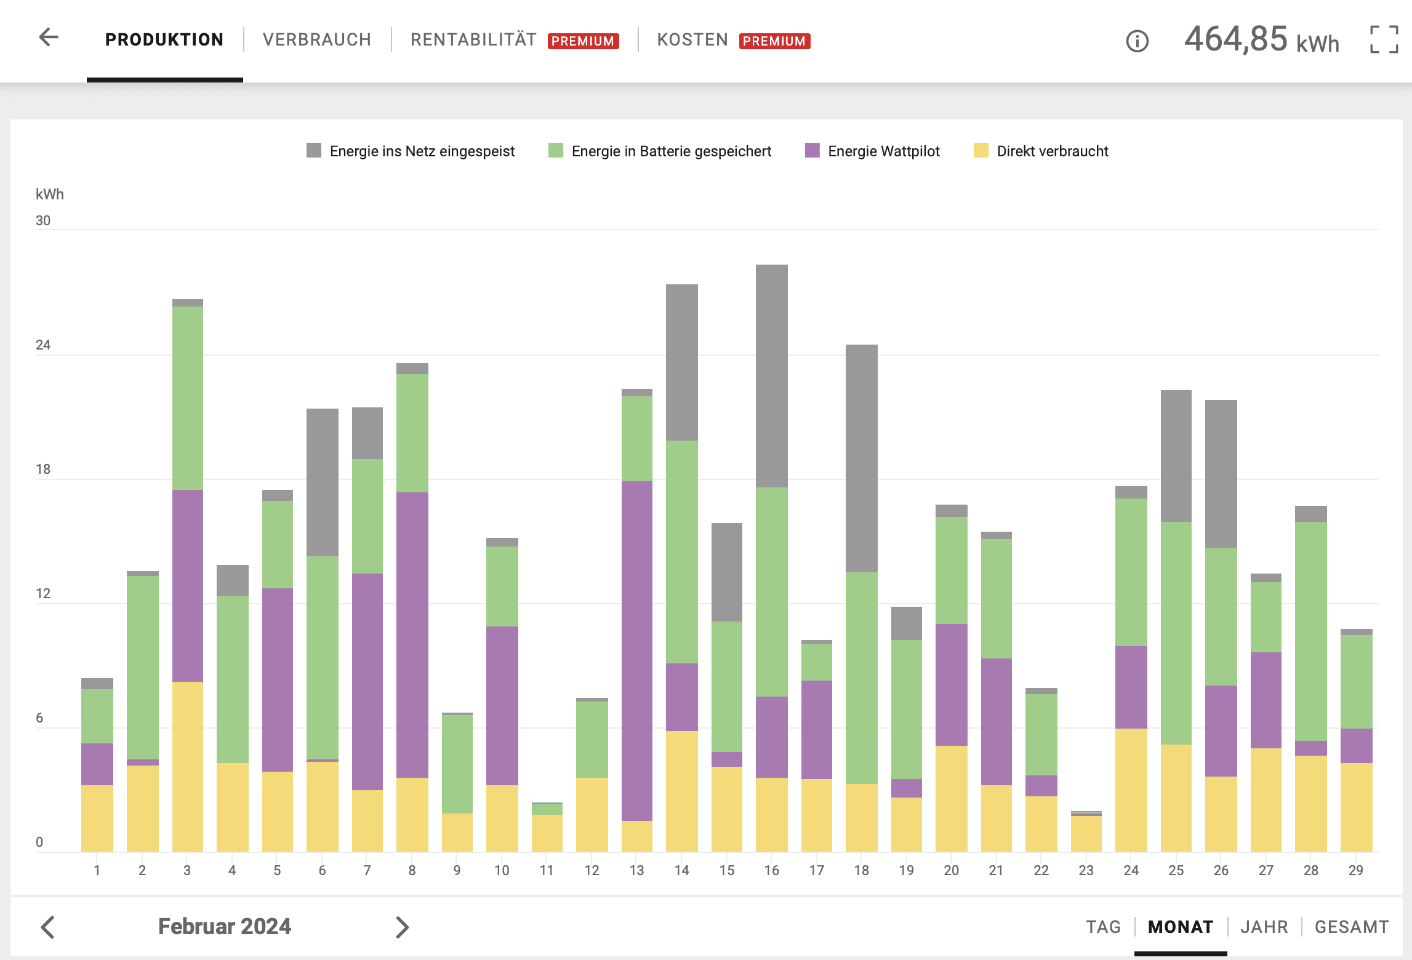Select the MONAT time range

pos(1181,927)
